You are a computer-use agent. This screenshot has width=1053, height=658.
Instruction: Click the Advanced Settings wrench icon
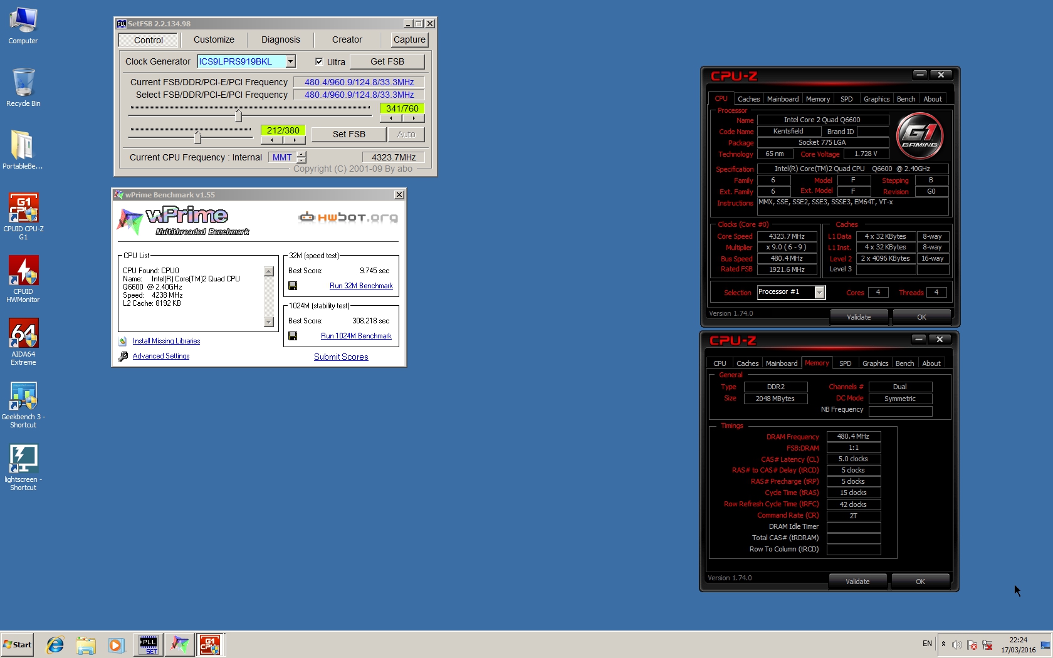[x=123, y=356]
